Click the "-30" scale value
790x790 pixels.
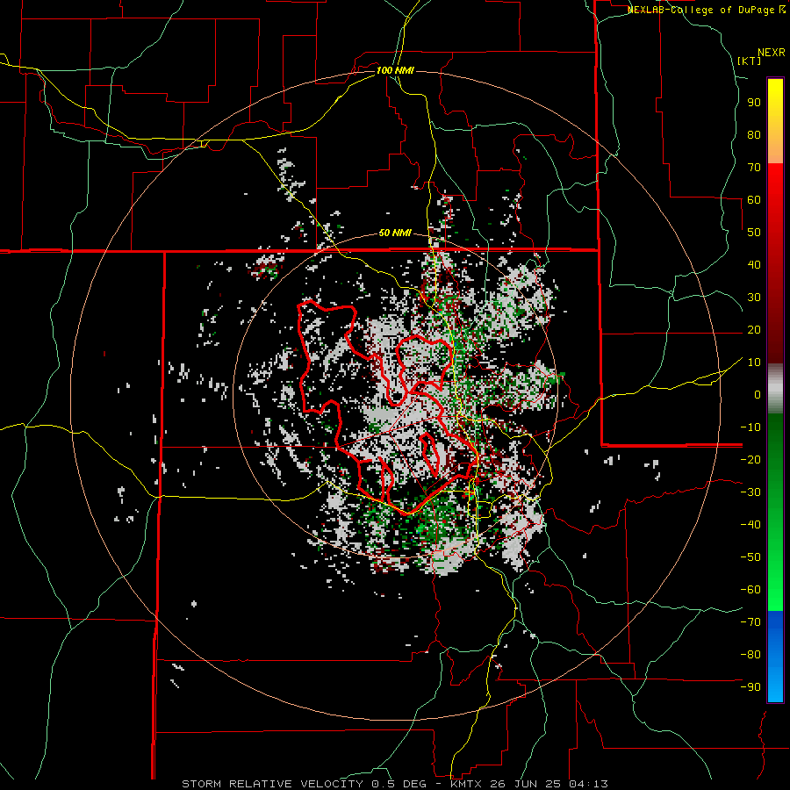[x=750, y=492]
